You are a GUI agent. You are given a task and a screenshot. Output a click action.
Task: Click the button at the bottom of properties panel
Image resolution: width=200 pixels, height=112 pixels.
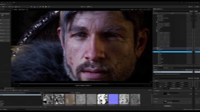pos(167,106)
